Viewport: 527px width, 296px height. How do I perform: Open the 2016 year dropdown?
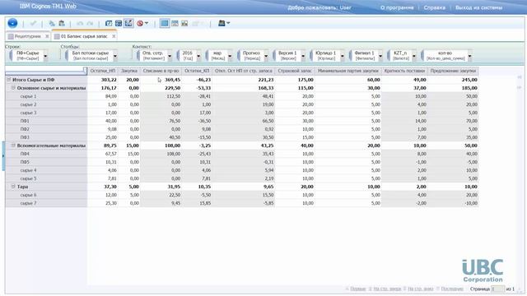point(198,56)
